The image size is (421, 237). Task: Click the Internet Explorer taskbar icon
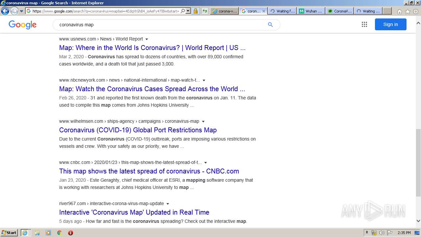(x=25, y=233)
